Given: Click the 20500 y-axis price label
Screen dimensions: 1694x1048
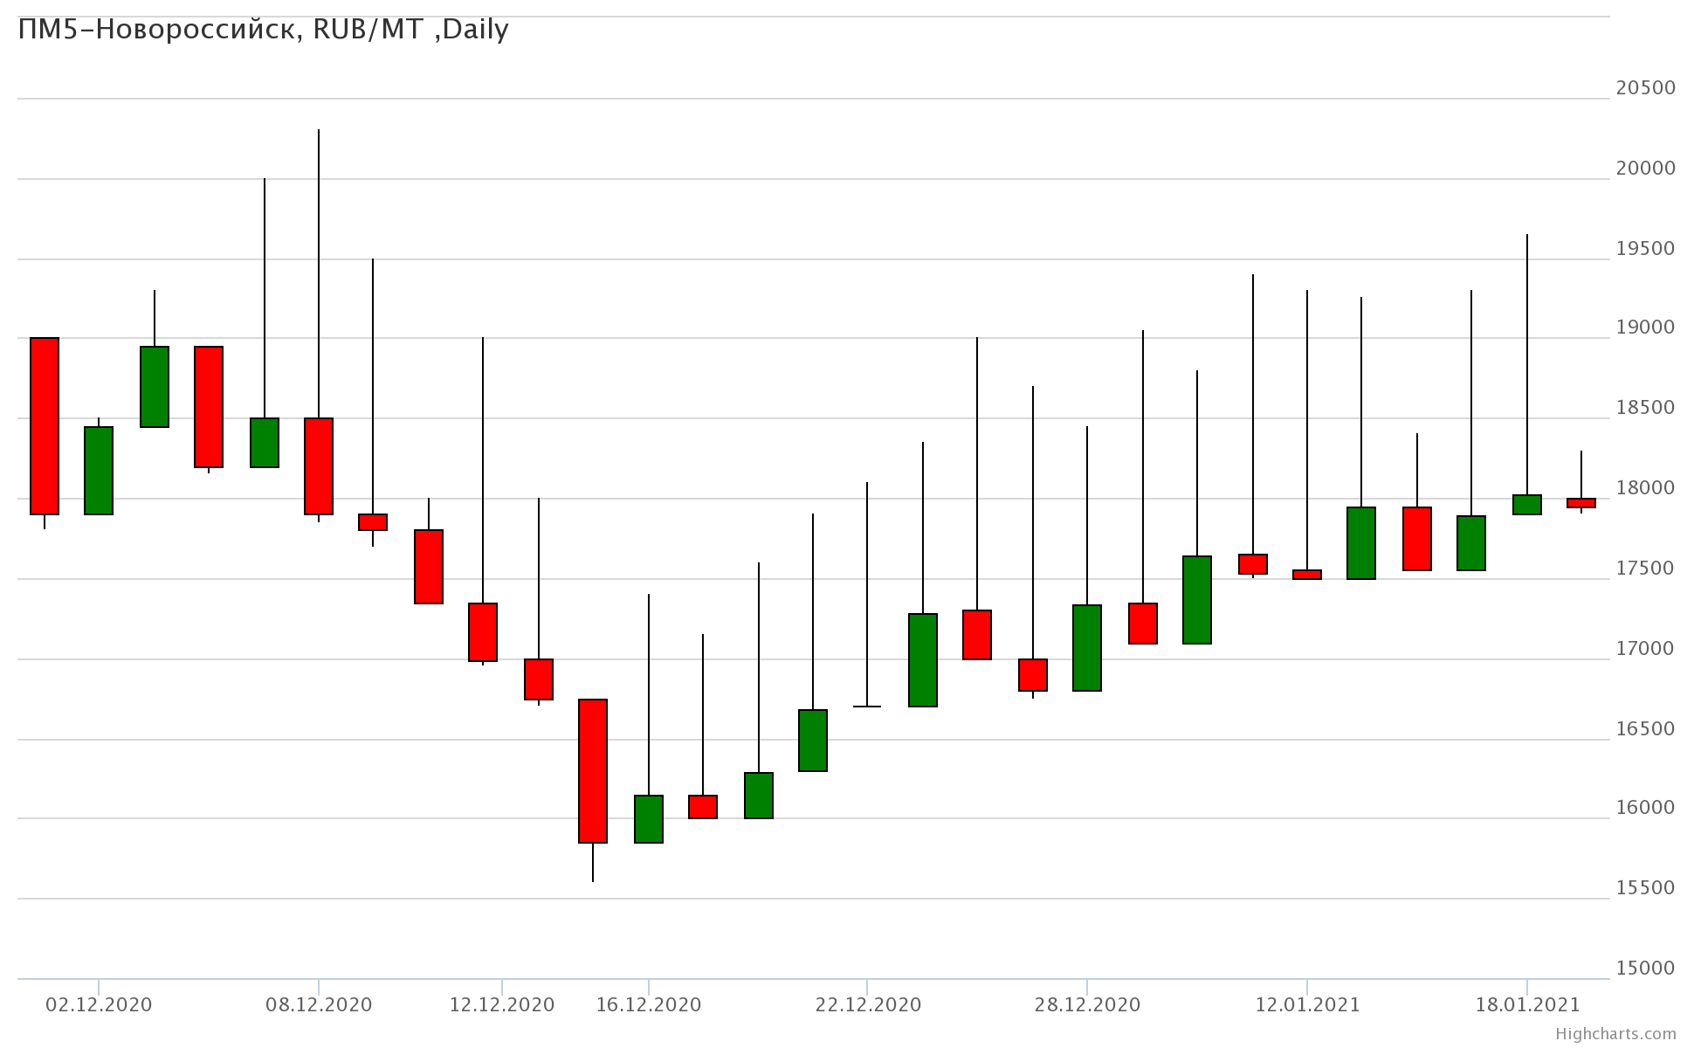Looking at the screenshot, I should click(1645, 88).
